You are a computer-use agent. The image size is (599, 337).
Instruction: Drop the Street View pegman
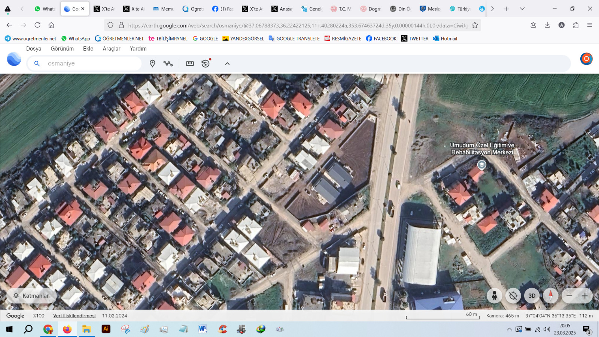click(494, 296)
